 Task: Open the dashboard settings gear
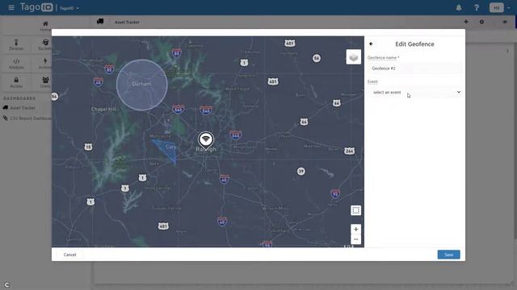(481, 22)
